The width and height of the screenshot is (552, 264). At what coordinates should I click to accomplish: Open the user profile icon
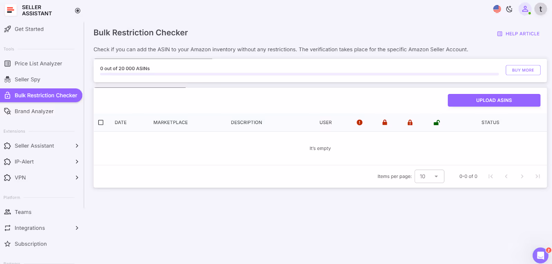[525, 9]
